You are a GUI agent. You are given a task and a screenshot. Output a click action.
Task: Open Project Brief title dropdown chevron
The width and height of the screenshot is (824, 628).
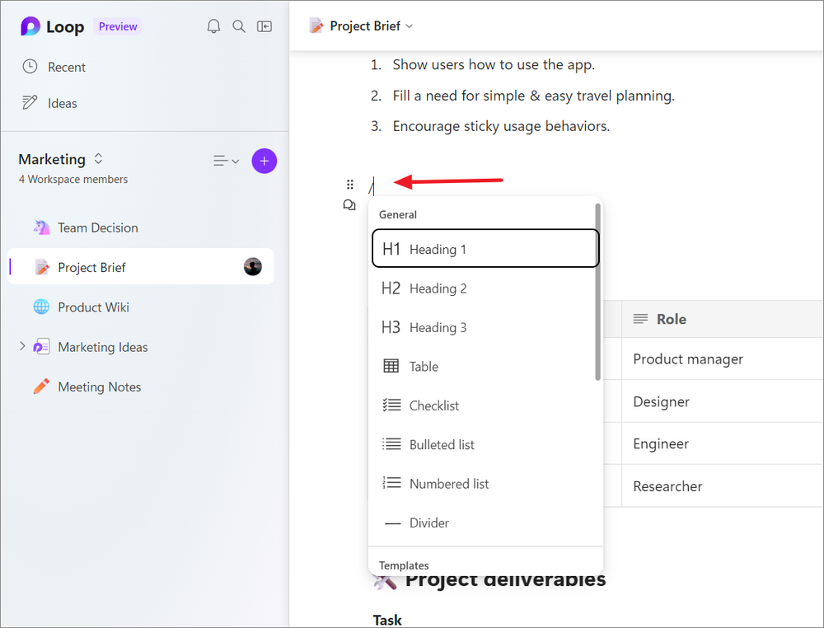coord(410,26)
